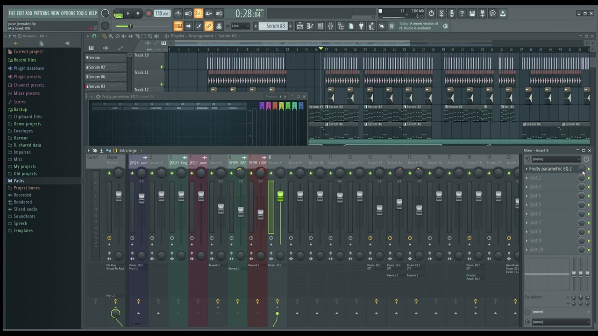Select the zoom tool in the playlist toolbar

tap(150, 36)
